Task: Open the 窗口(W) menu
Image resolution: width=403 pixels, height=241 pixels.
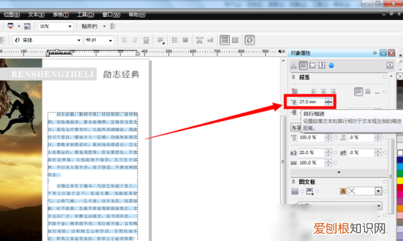Action: pyautogui.click(x=111, y=15)
